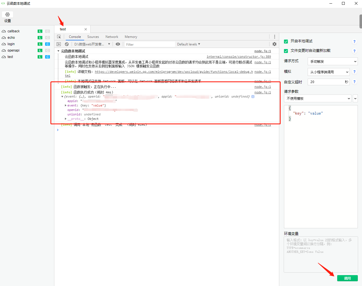Select the callback cloud function
Screen dimensions: 362x286
(13, 31)
